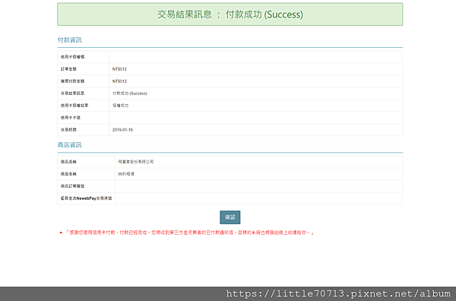This screenshot has width=456, height=301.
Task: Click the store name value ending in 股份有限公司
Action: point(135,162)
